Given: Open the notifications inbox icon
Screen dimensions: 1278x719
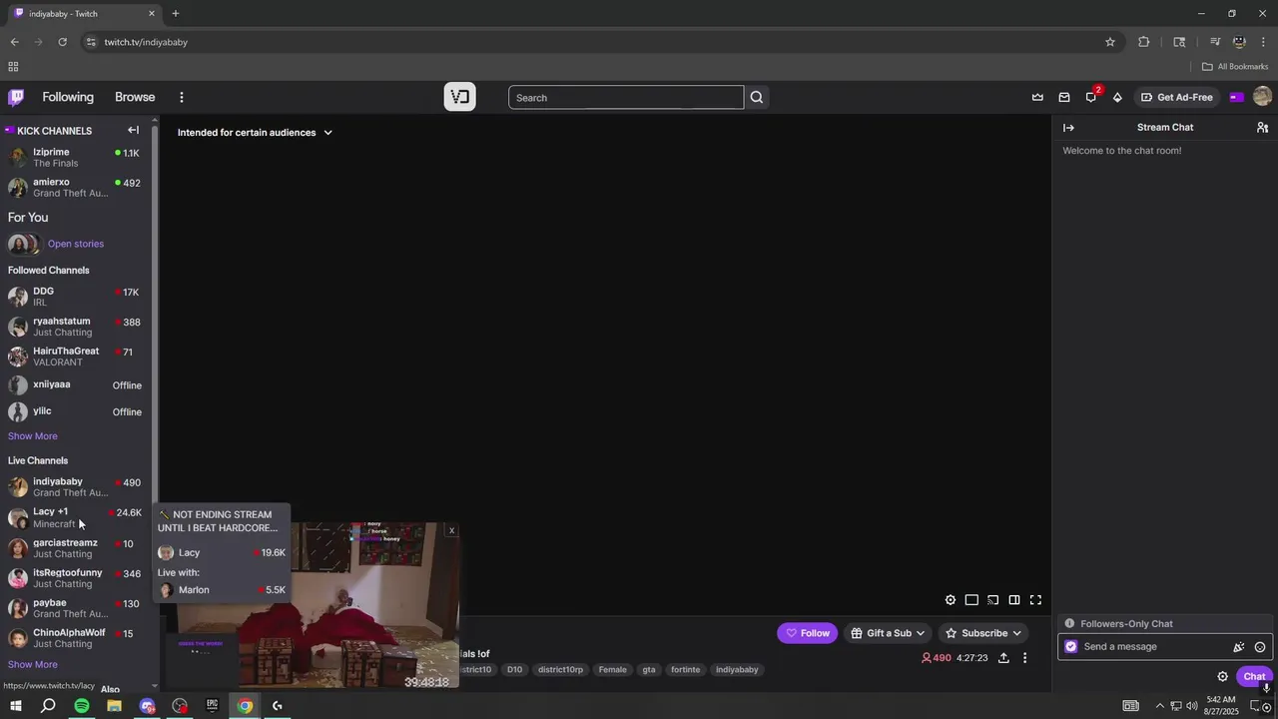Looking at the screenshot, I should tap(1064, 97).
